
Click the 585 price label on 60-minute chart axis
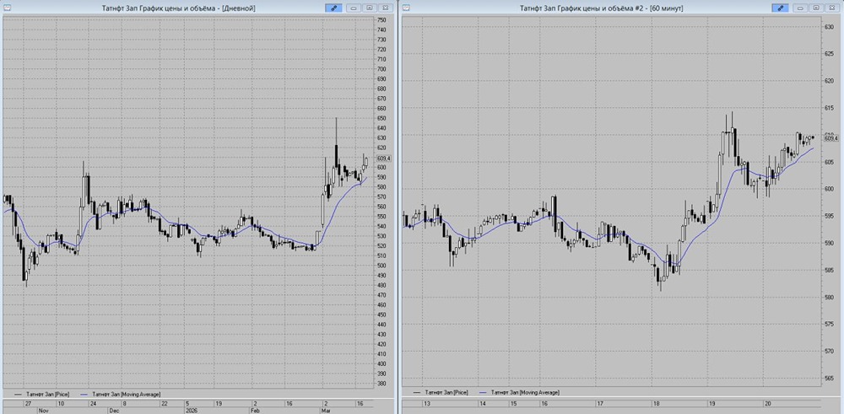click(830, 270)
